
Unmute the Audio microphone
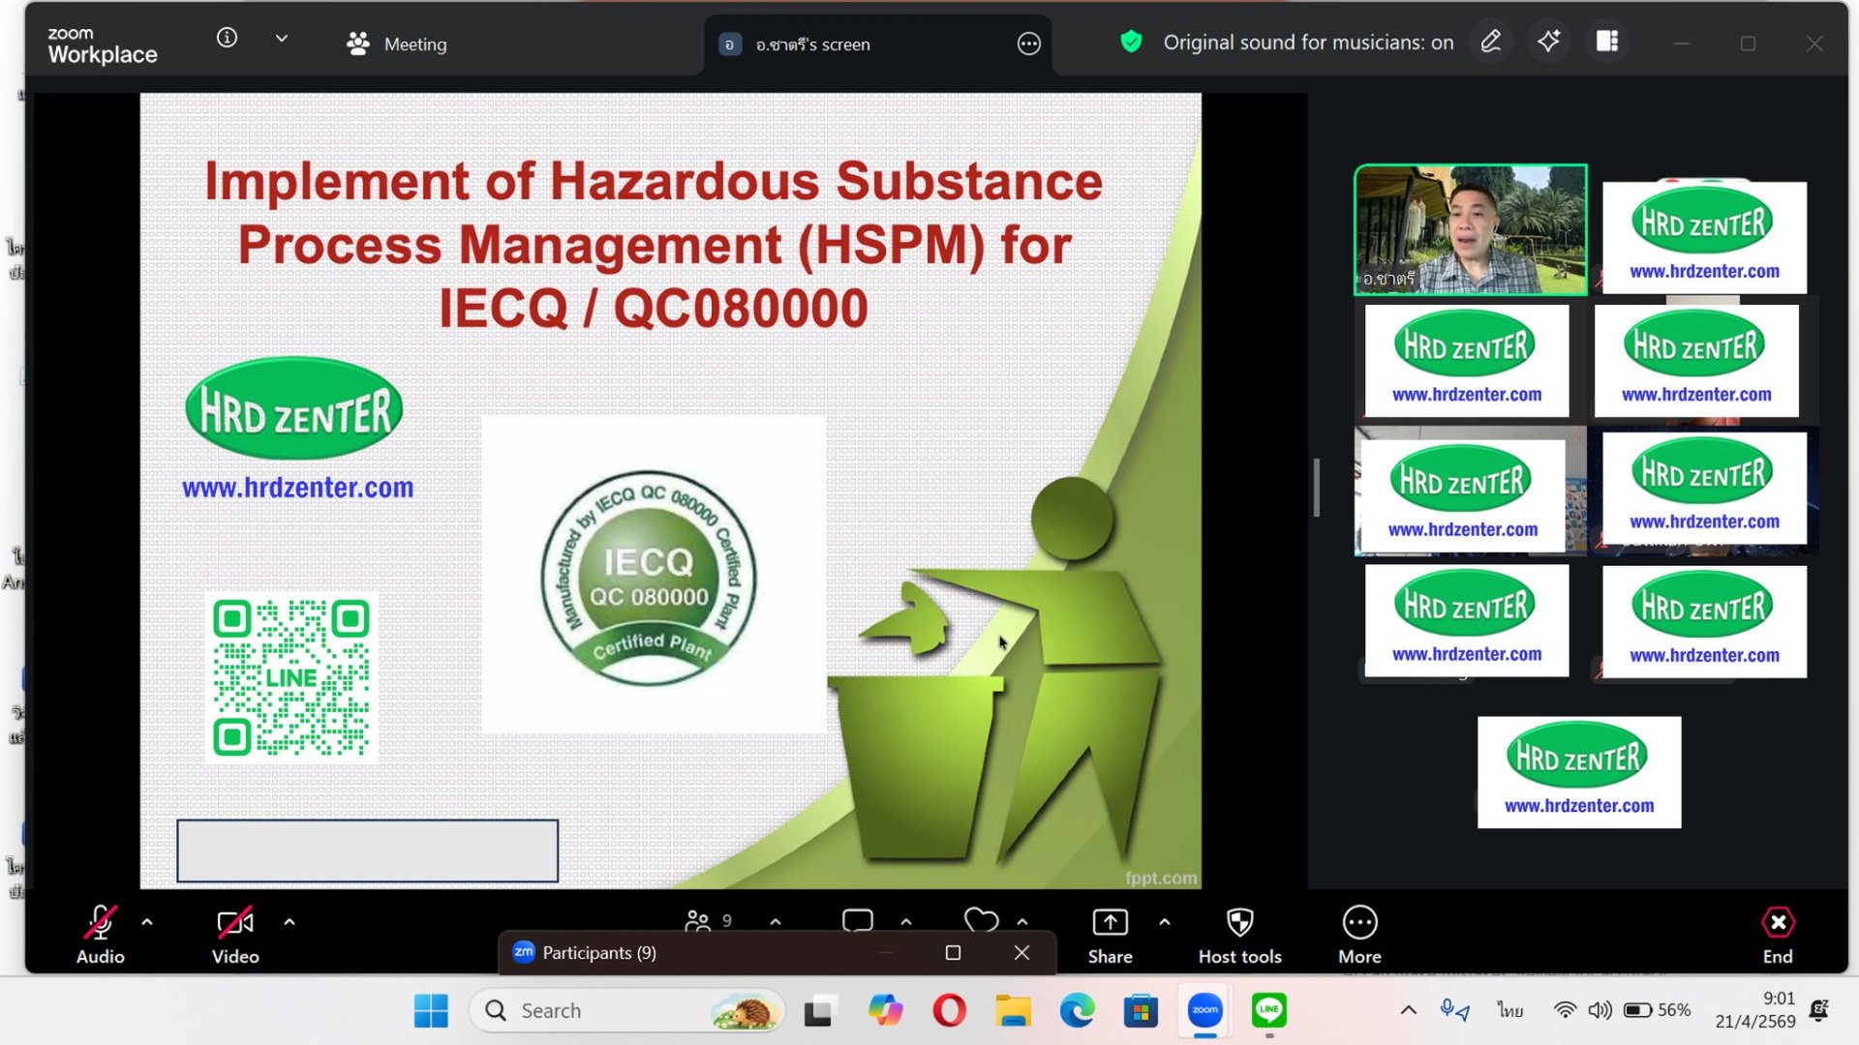pos(101,935)
